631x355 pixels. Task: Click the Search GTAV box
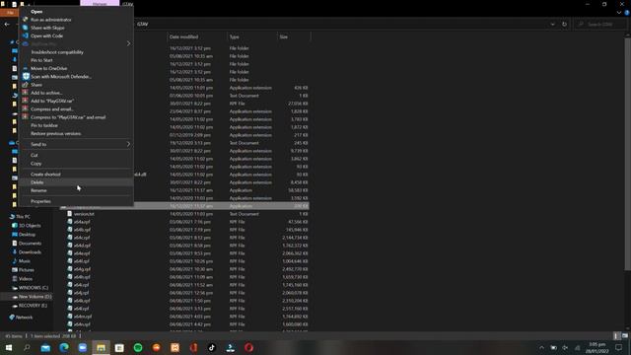pos(600,24)
